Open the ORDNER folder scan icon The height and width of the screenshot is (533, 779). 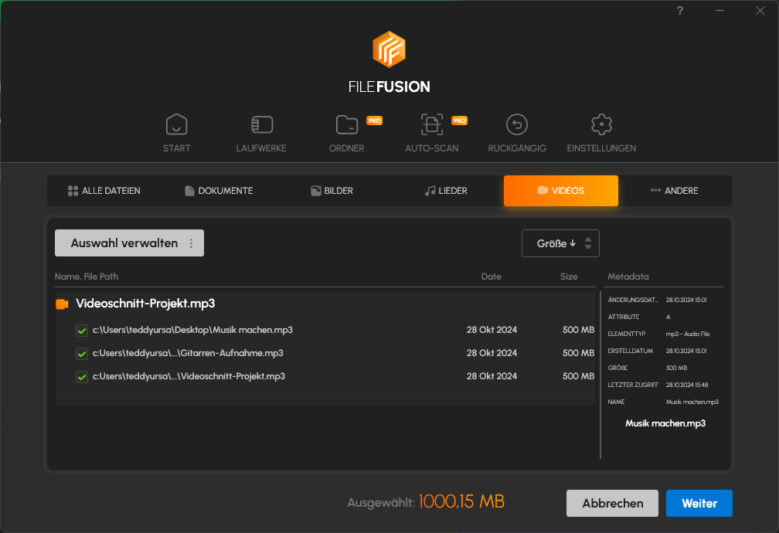click(x=346, y=124)
